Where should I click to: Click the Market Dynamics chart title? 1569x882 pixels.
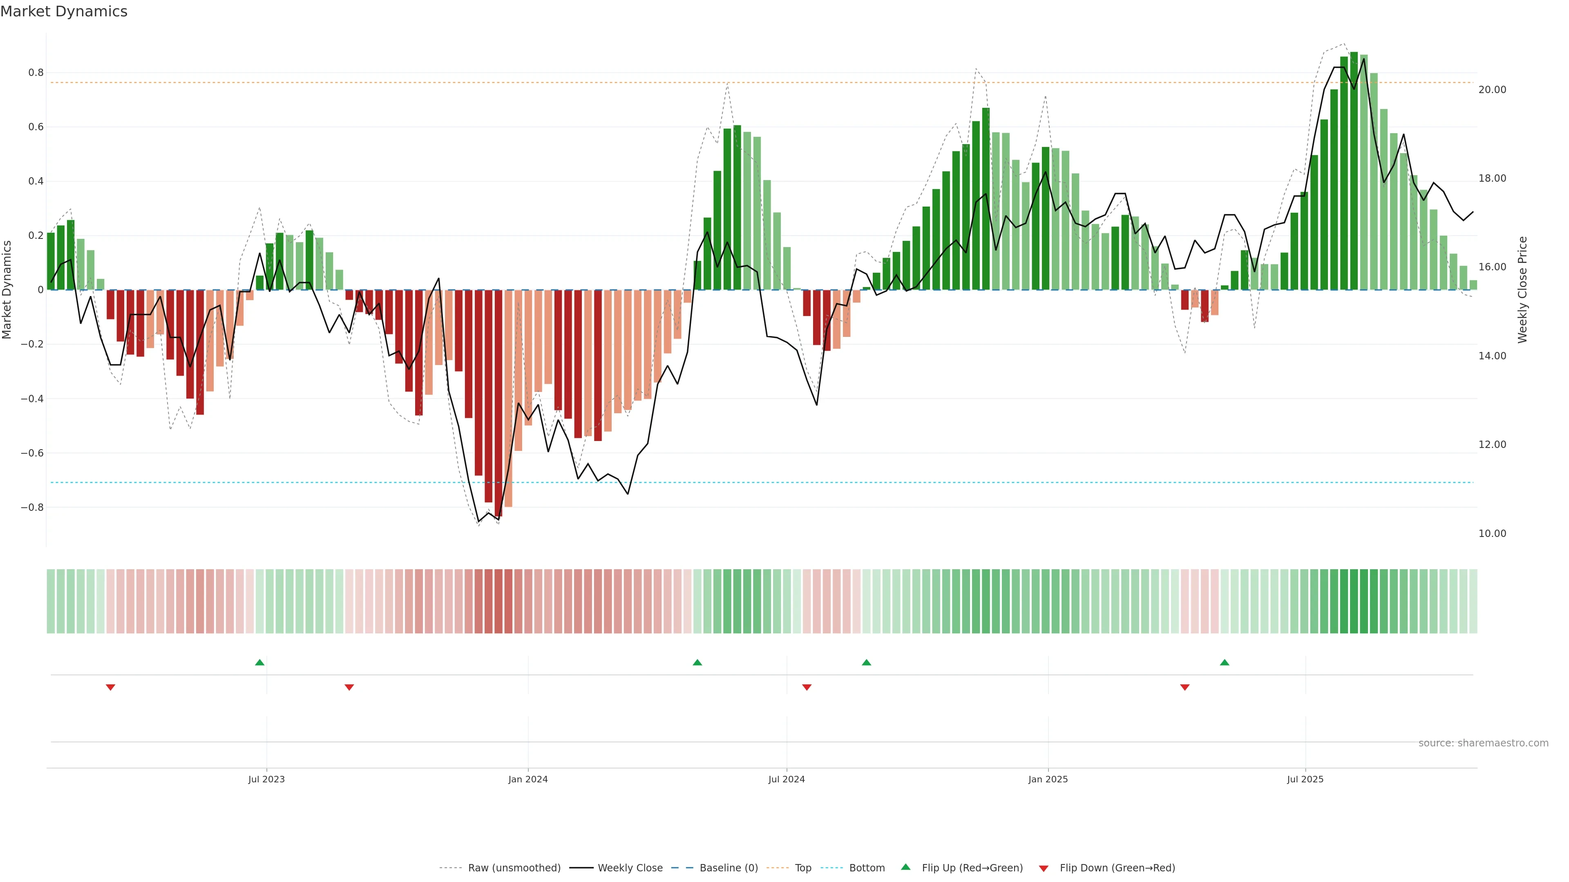pos(64,11)
